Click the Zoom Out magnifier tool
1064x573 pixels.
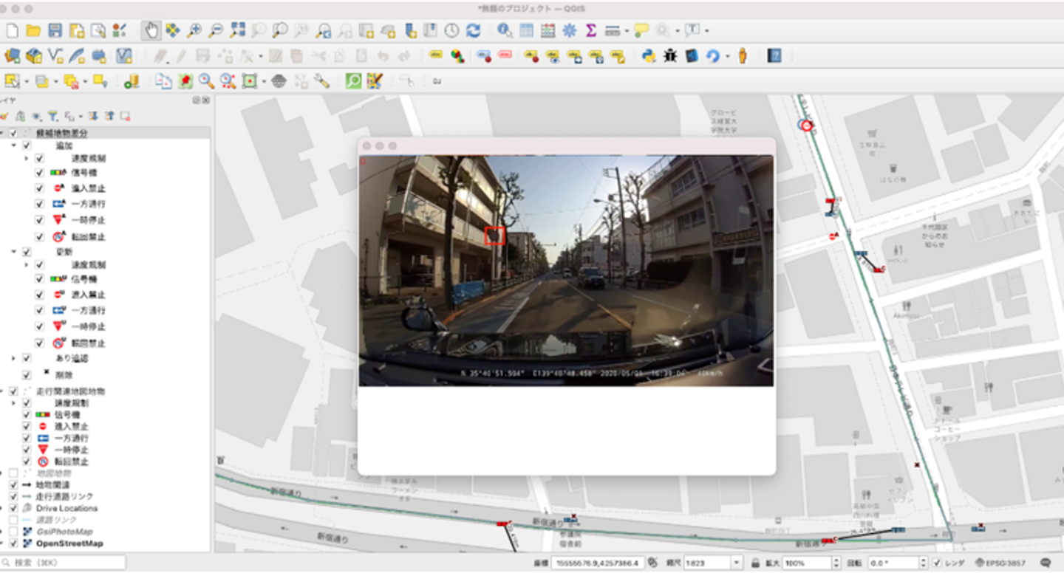[216, 30]
